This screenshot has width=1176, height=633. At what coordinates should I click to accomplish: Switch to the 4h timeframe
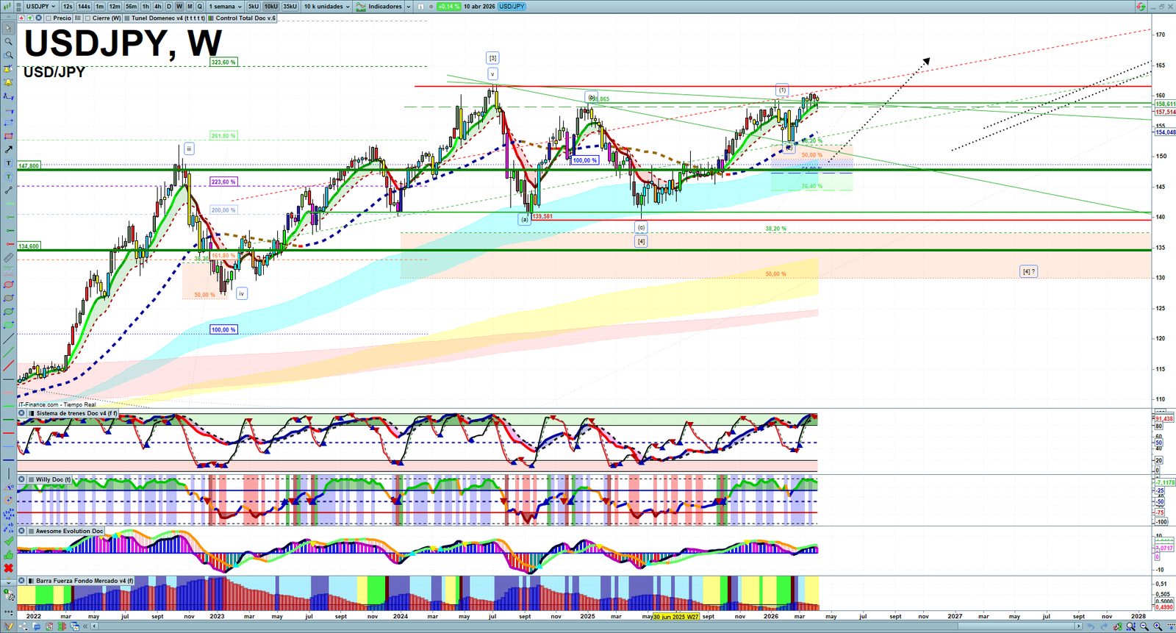point(157,6)
